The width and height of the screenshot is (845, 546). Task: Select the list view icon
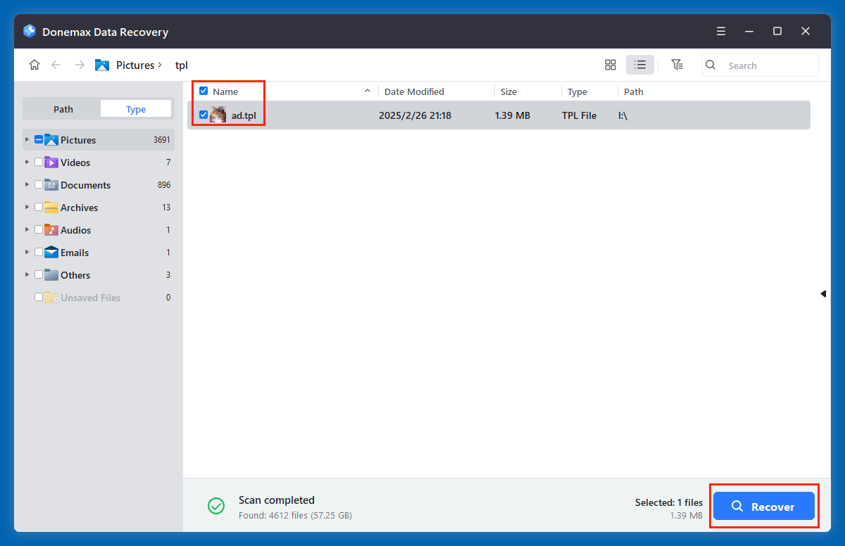point(639,64)
